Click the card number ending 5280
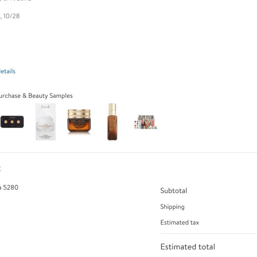257x257 pixels. 9,187
